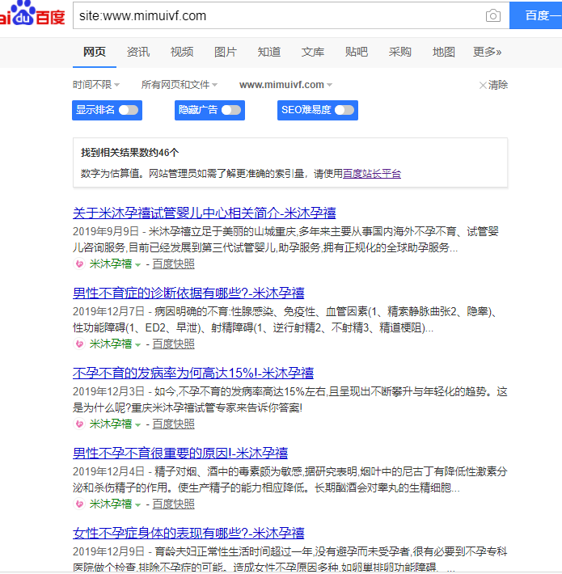
Task: Open camera image search icon
Action: point(492,15)
